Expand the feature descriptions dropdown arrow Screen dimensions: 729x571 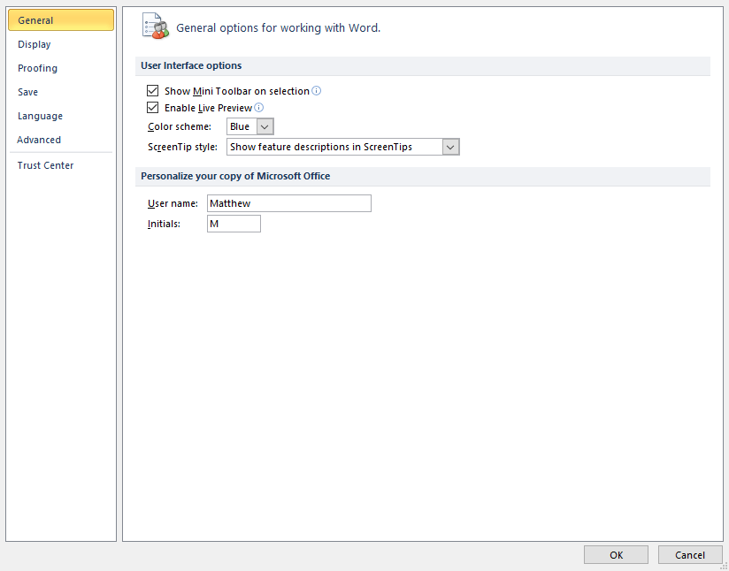(450, 146)
